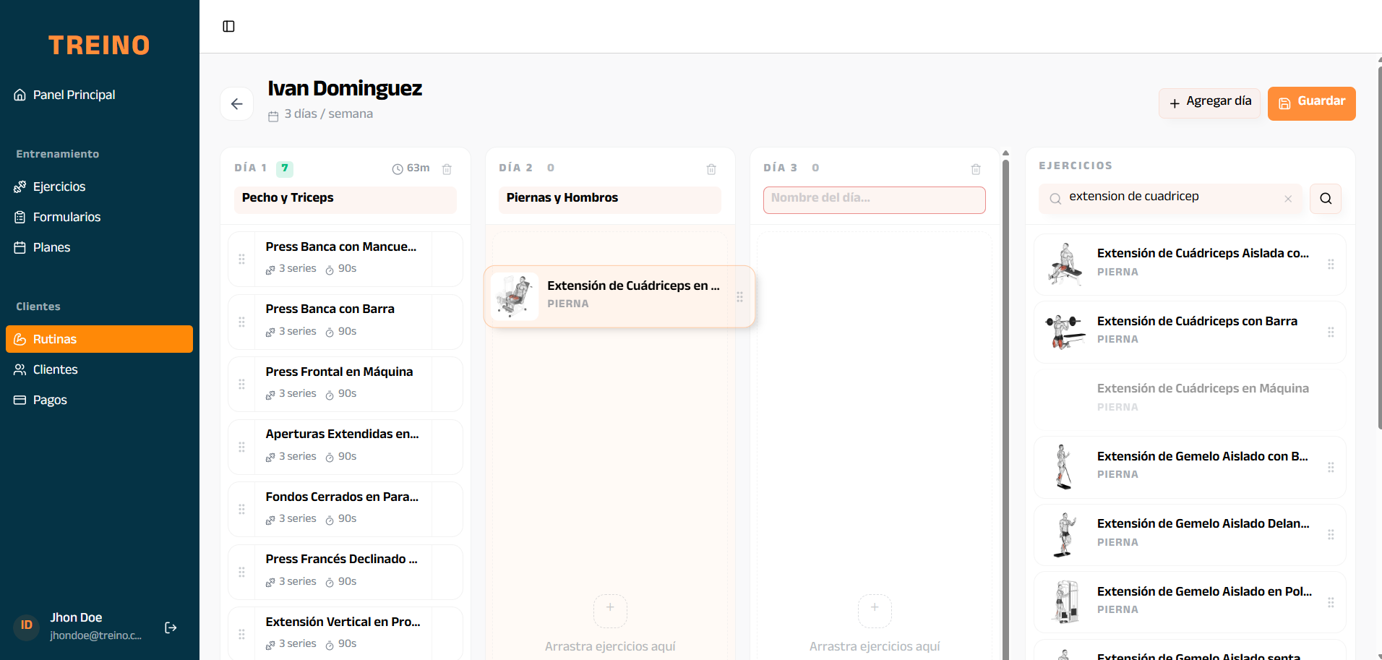Open Pagos in sidebar
This screenshot has height=660, width=1382.
[99, 400]
